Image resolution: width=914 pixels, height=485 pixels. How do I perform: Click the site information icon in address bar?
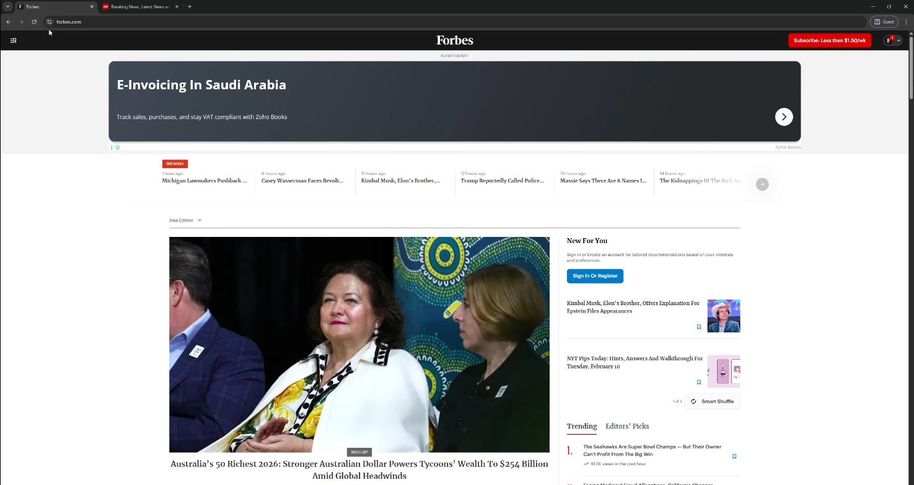point(50,22)
